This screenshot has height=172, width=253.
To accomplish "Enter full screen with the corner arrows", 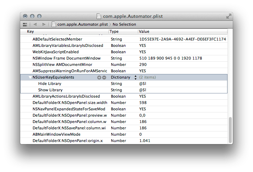I will click(229, 16).
